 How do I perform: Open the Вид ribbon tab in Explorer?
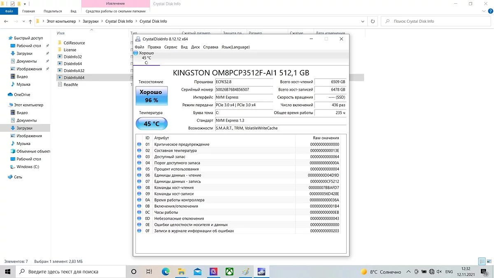click(73, 12)
